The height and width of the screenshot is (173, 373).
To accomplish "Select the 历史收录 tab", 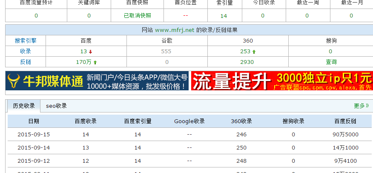I will click(x=24, y=106).
